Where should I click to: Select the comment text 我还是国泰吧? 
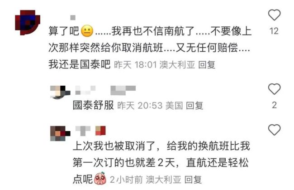click(80, 64)
